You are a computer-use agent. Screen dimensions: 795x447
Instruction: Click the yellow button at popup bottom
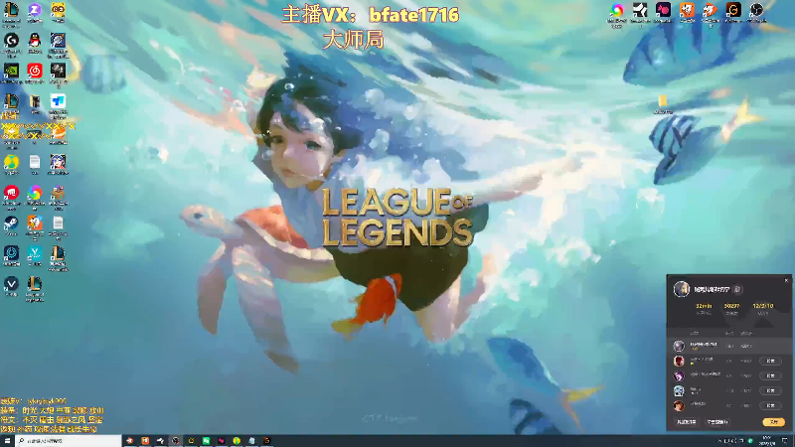pos(773,421)
